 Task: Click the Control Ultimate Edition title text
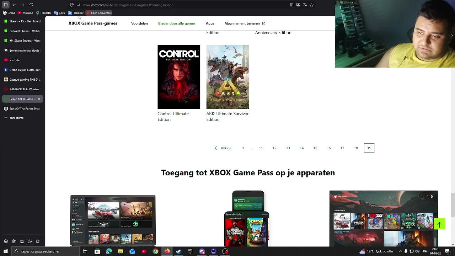pyautogui.click(x=173, y=117)
